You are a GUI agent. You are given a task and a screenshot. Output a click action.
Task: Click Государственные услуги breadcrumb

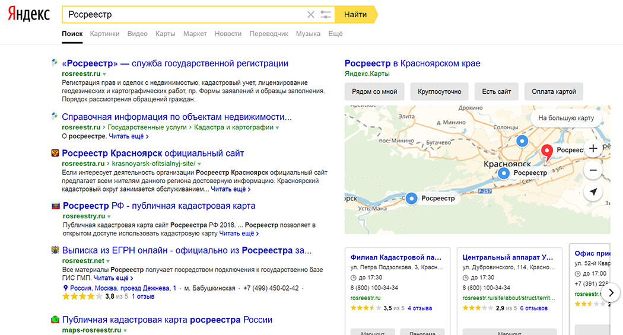[x=147, y=127]
